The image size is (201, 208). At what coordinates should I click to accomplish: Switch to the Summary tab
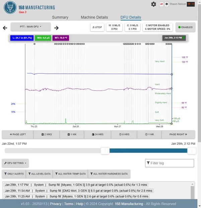pyautogui.click(x=60, y=17)
